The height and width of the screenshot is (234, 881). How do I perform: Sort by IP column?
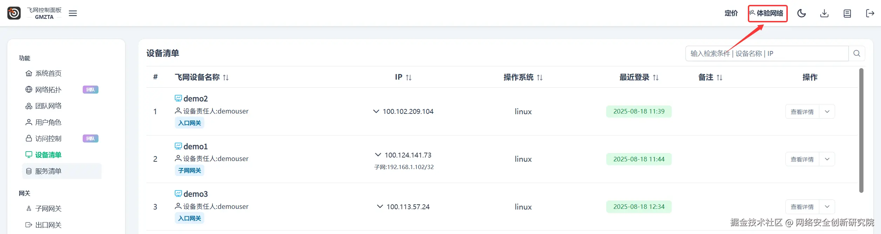click(x=409, y=78)
